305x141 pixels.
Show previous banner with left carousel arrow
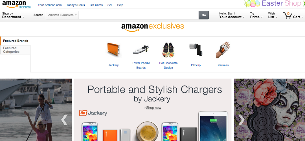pyautogui.click(x=64, y=120)
